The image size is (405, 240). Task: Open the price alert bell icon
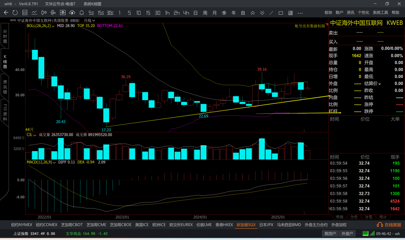tap(82, 13)
